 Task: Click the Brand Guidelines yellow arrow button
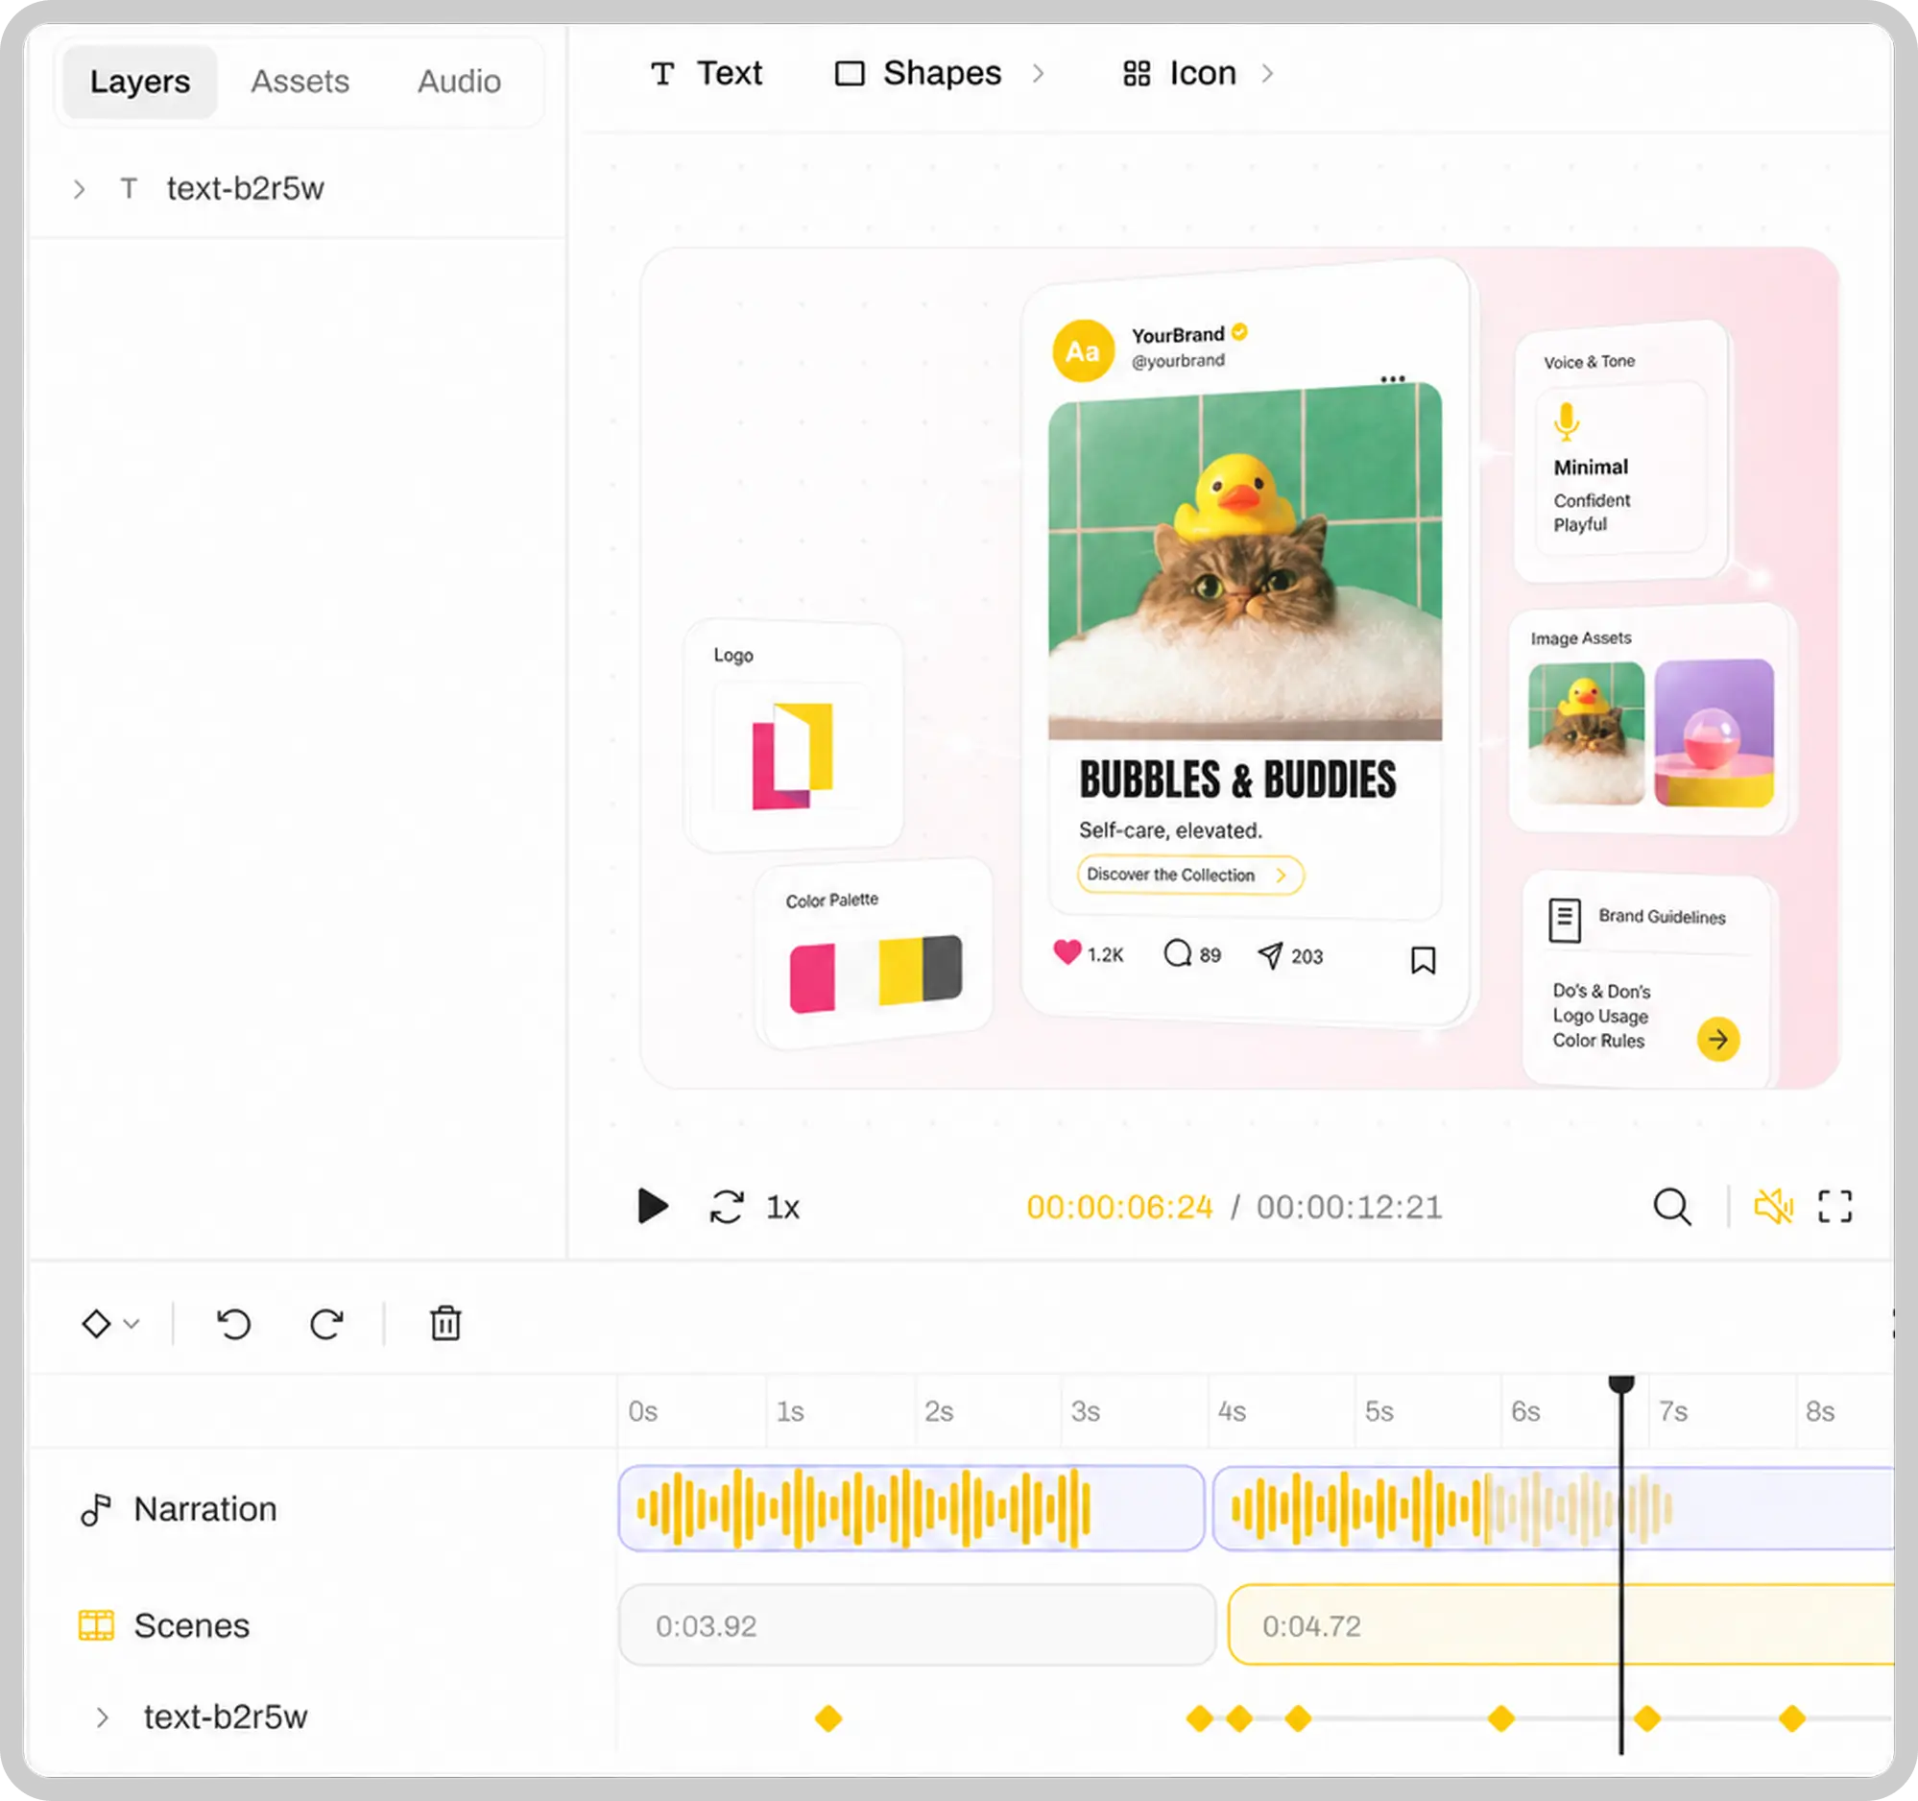pos(1718,1039)
